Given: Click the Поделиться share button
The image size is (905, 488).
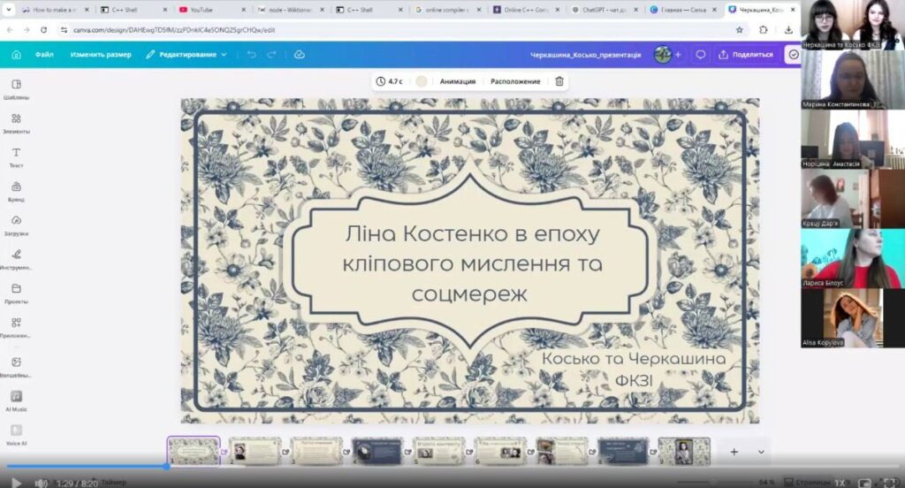Looking at the screenshot, I should 746,54.
